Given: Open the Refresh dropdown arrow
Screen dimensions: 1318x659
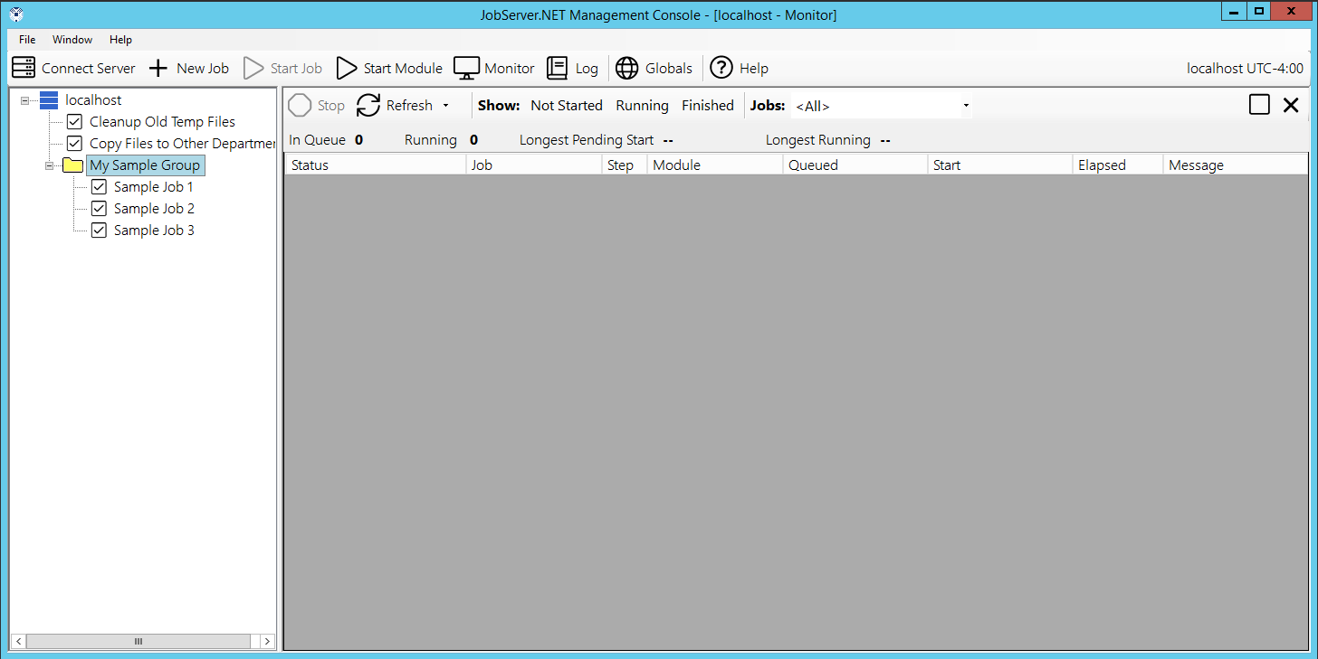Looking at the screenshot, I should click(x=445, y=106).
